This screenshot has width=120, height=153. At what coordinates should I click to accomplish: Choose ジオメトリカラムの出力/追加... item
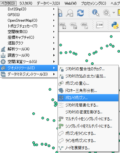click(x=88, y=76)
